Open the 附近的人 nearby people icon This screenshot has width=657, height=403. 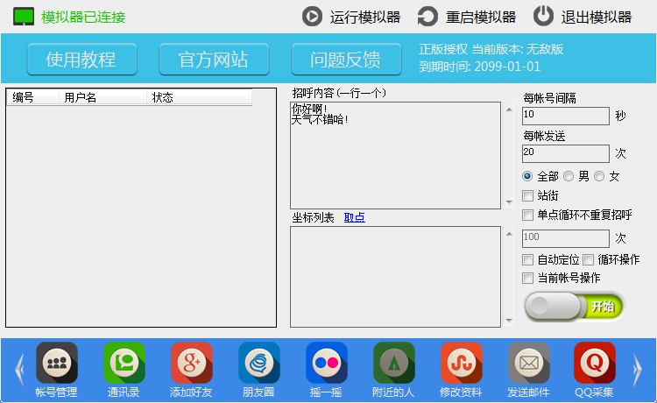tap(394, 363)
